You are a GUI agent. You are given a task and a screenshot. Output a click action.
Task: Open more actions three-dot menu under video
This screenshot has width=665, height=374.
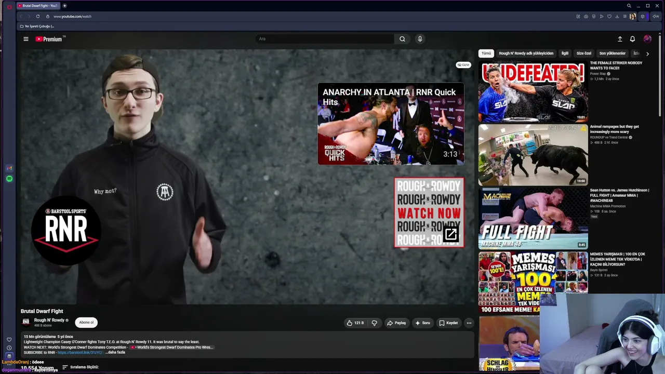click(469, 323)
